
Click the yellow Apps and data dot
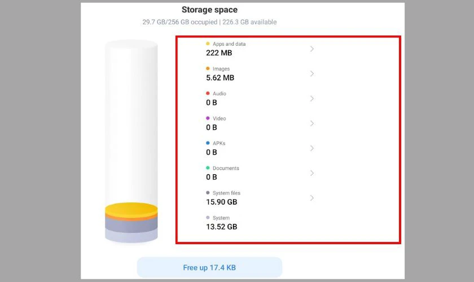pos(208,43)
